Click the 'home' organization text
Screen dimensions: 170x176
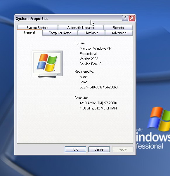[84, 82]
